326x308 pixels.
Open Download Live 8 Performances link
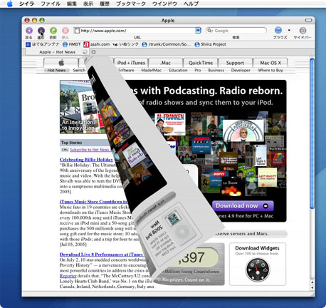[101, 255]
